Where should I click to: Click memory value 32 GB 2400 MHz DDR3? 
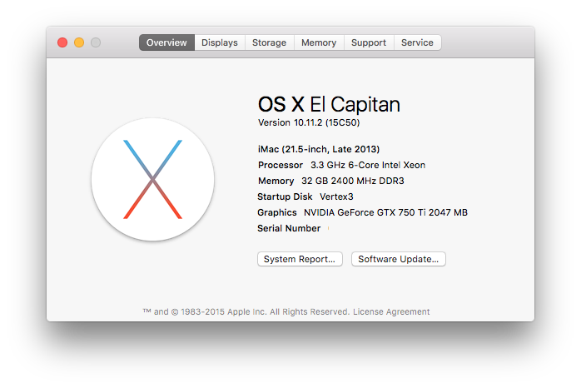coord(353,181)
